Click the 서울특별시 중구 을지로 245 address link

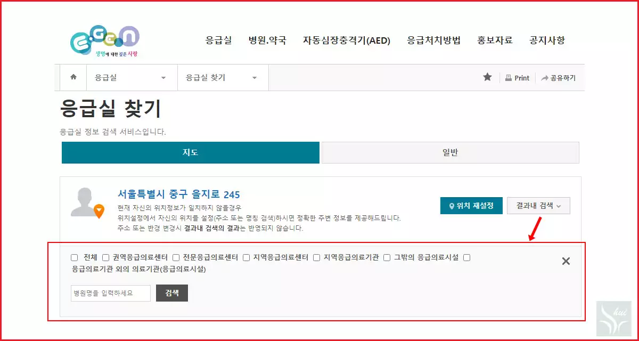(179, 193)
